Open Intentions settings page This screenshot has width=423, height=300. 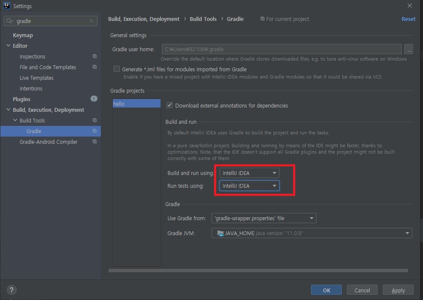[x=31, y=88]
